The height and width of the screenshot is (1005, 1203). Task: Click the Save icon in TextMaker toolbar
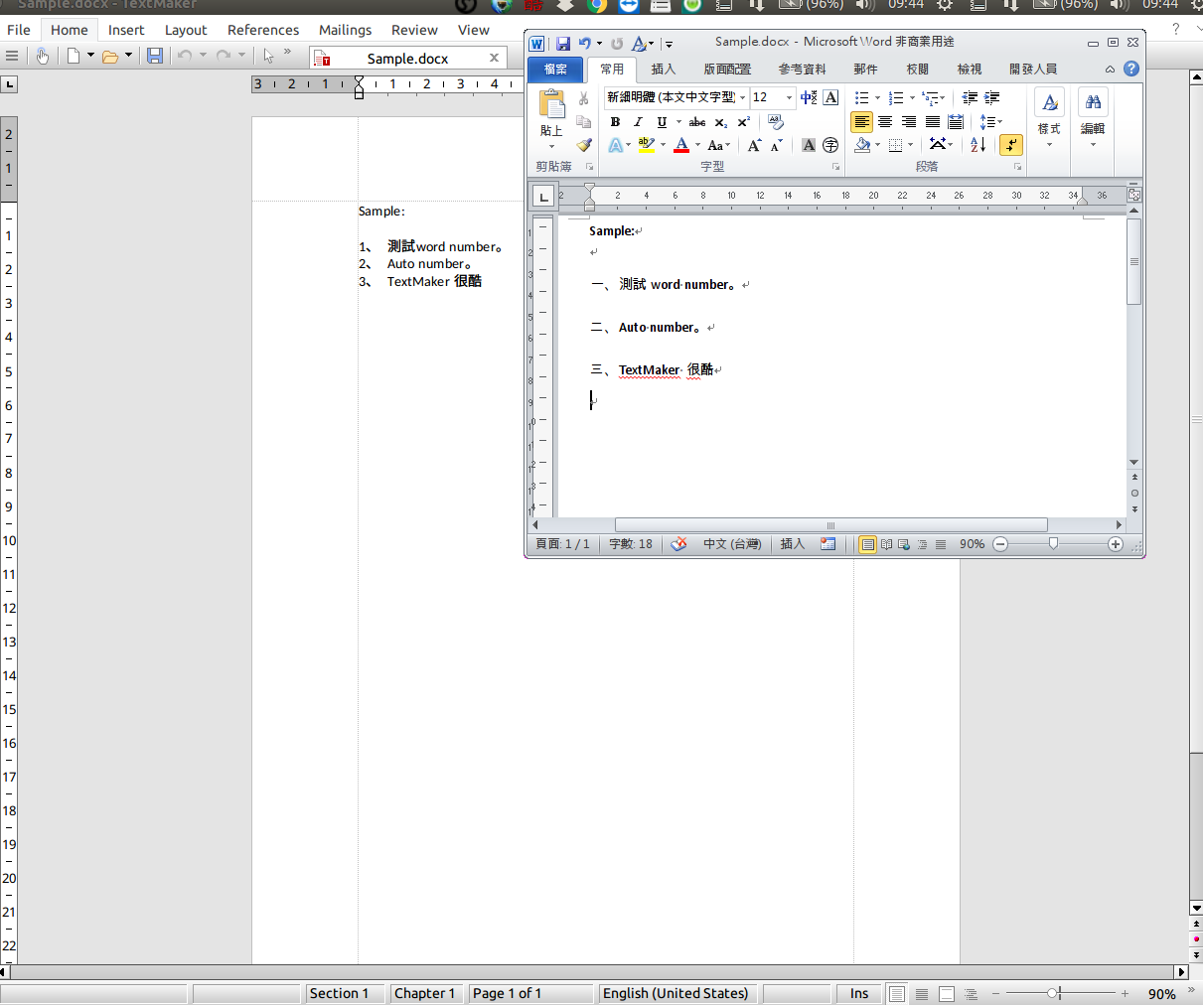coord(155,56)
